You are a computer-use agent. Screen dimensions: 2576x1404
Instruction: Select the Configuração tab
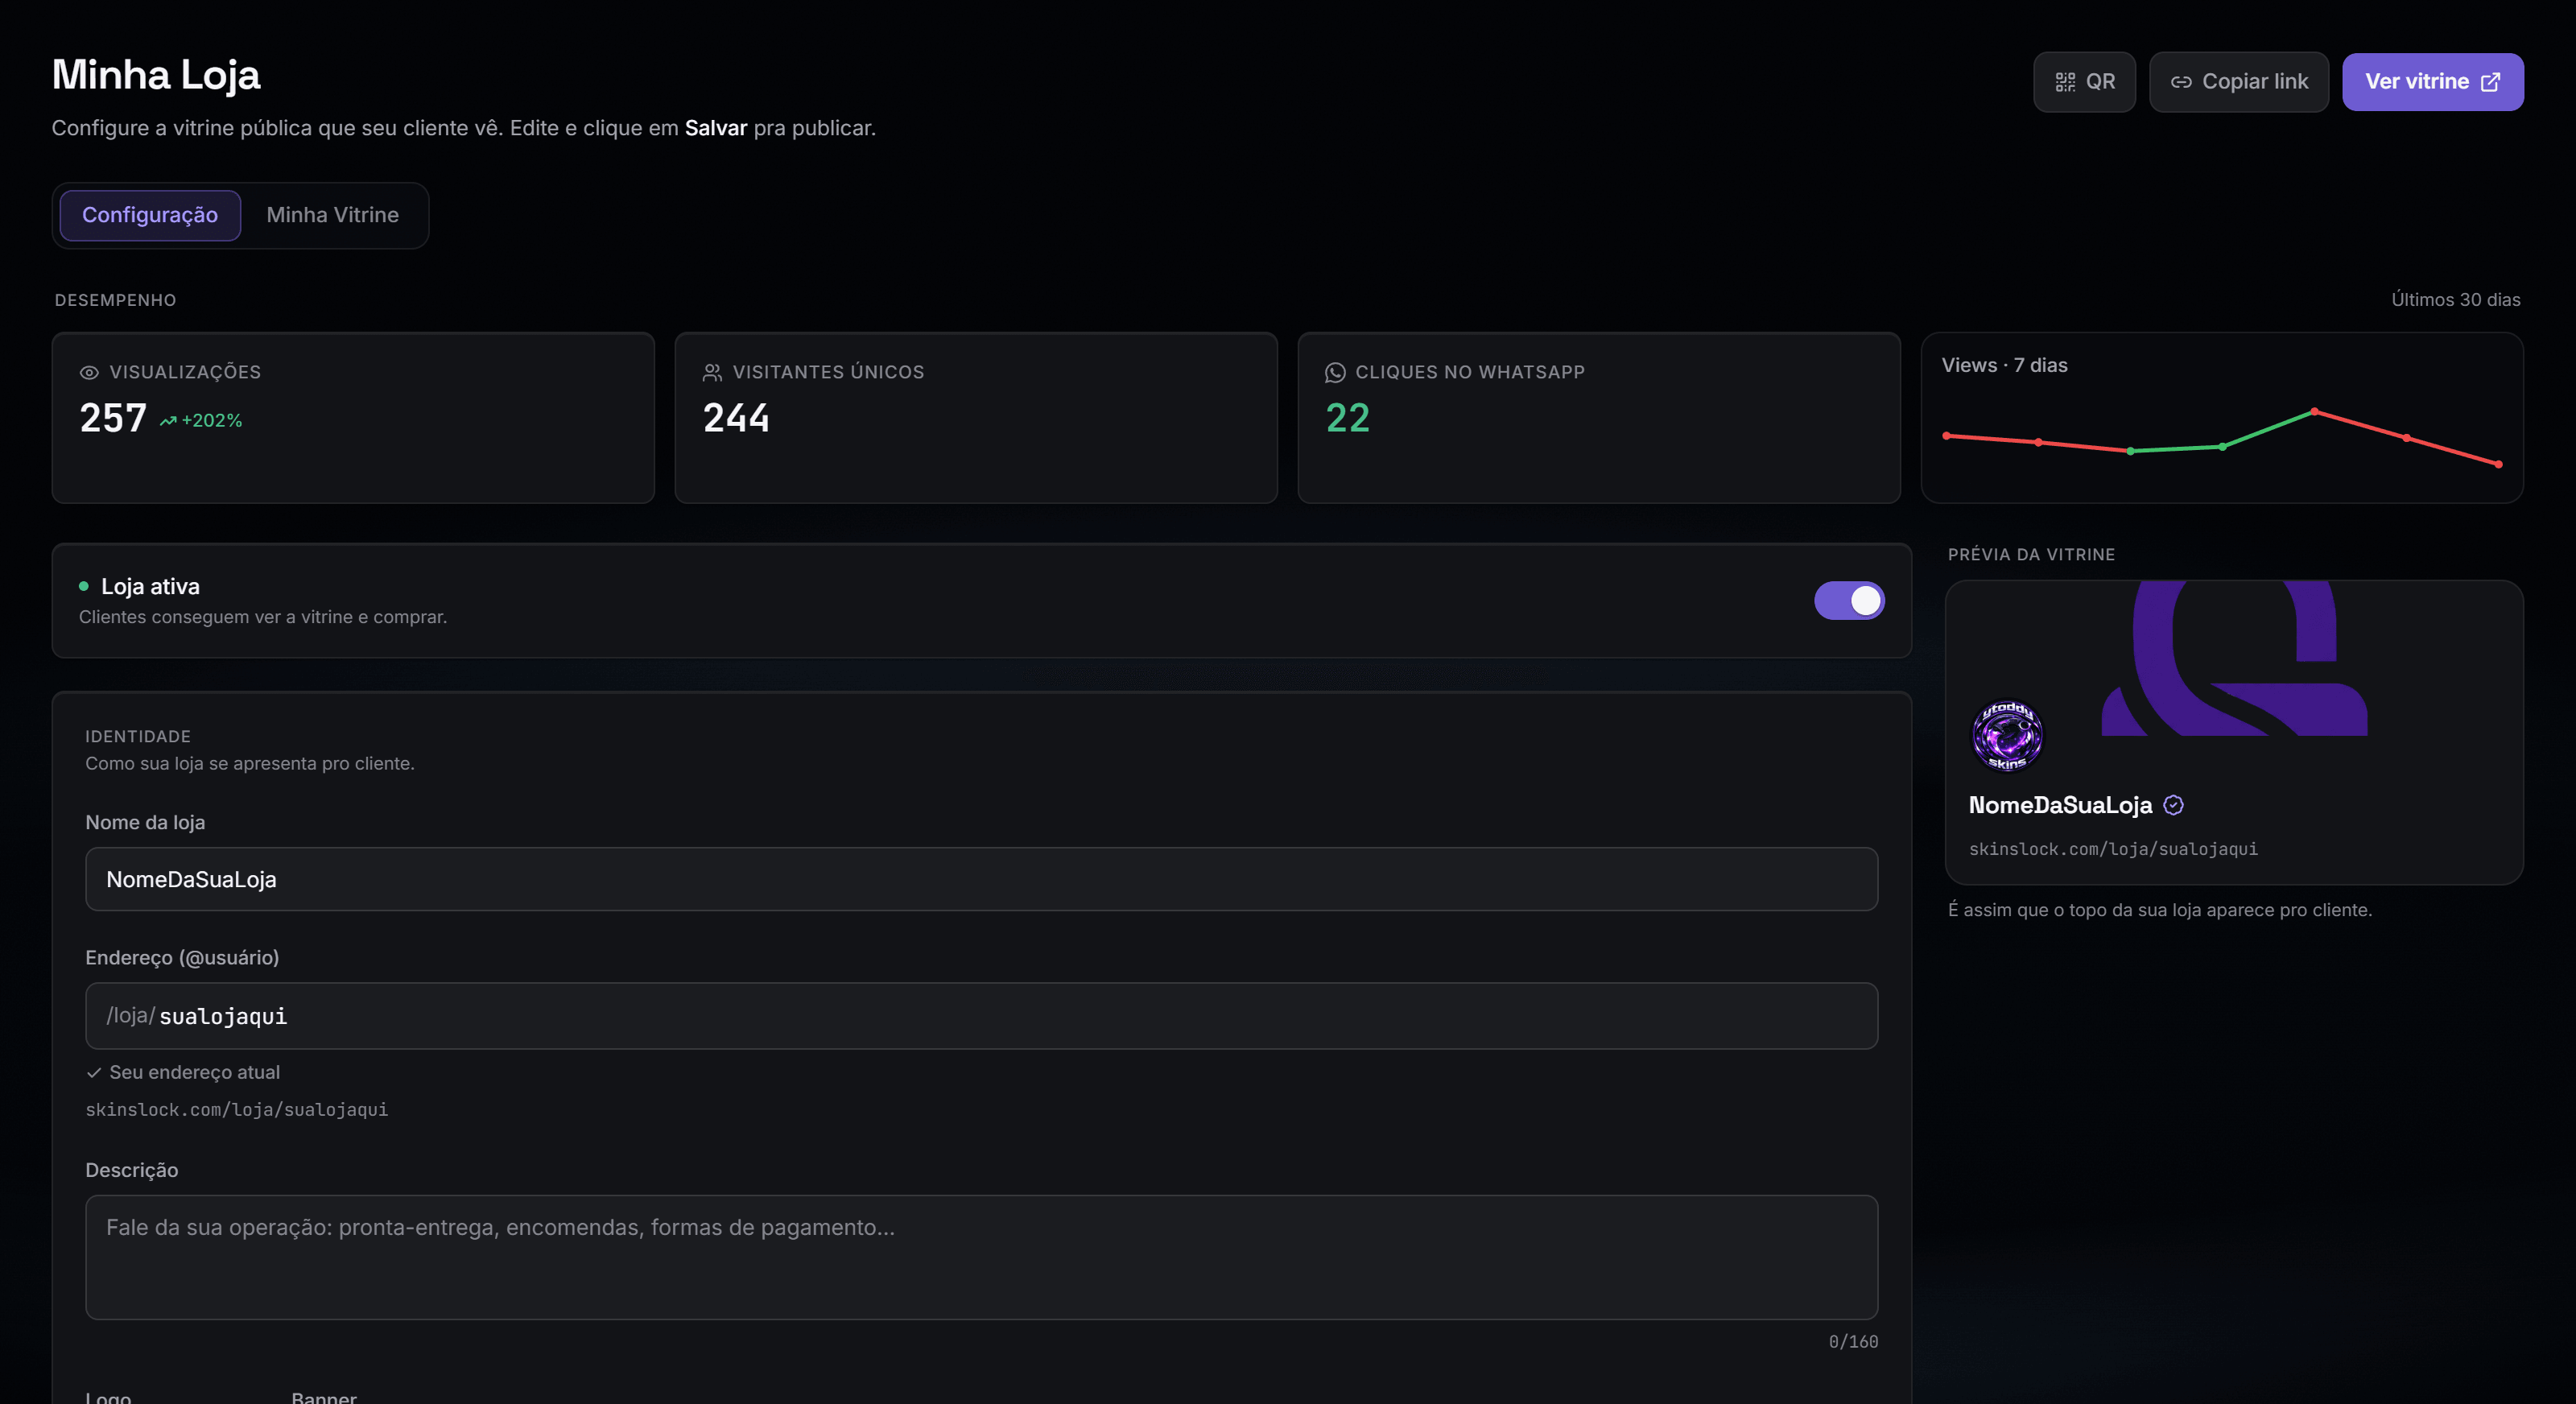[150, 215]
